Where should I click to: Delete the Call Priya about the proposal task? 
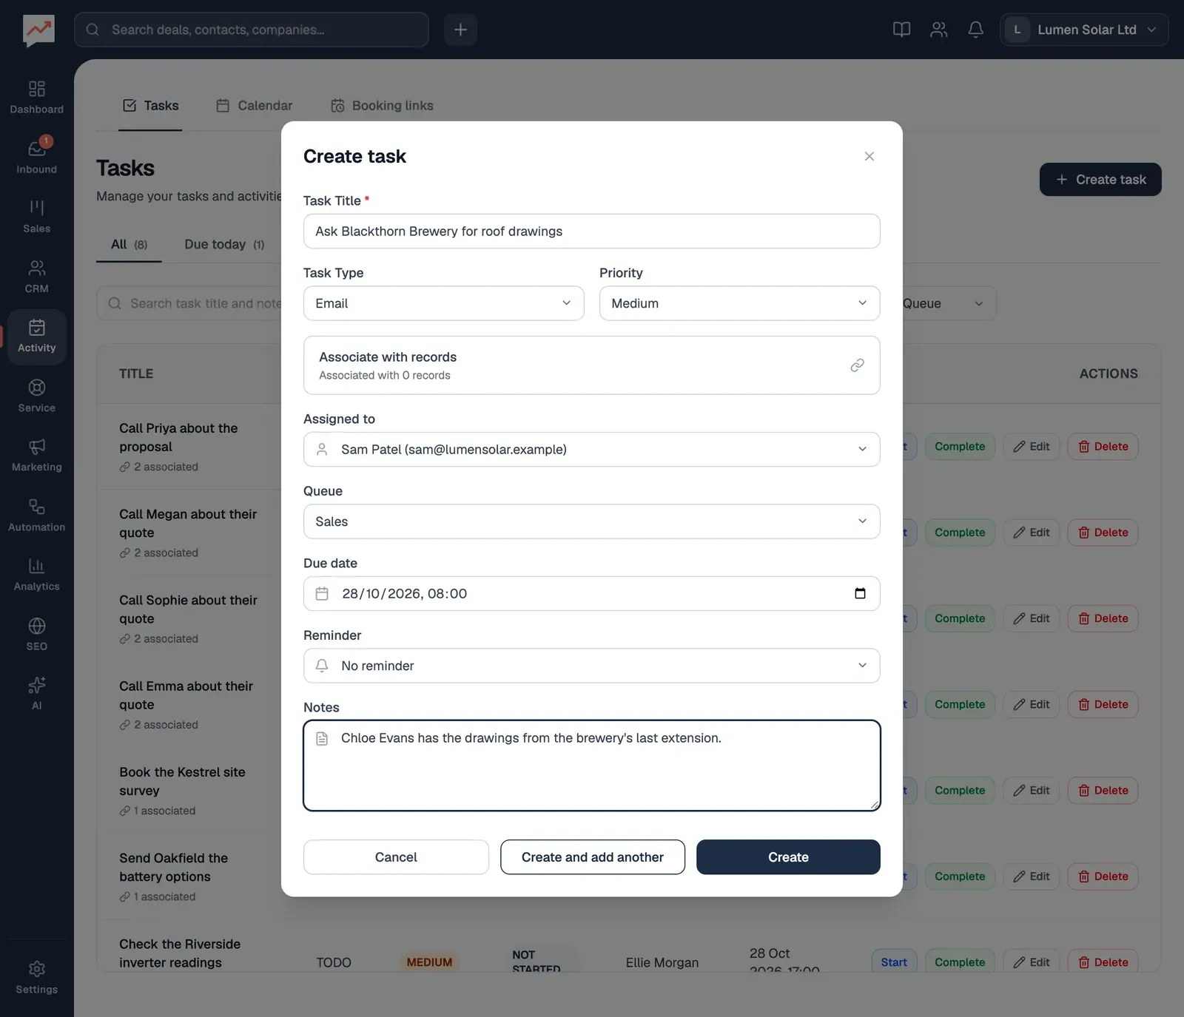1103,447
